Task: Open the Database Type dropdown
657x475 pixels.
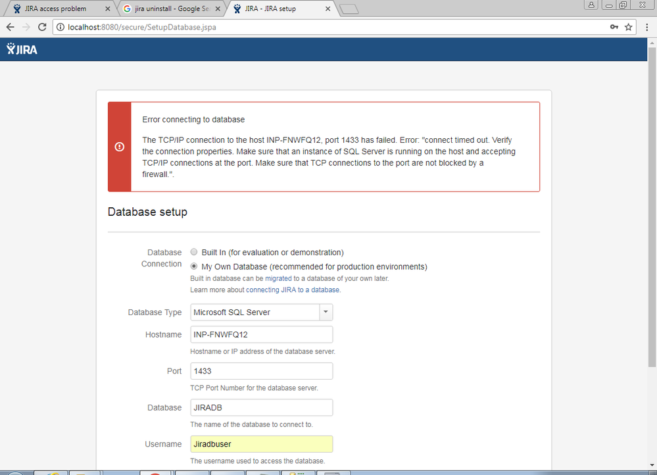Action: [x=326, y=312]
